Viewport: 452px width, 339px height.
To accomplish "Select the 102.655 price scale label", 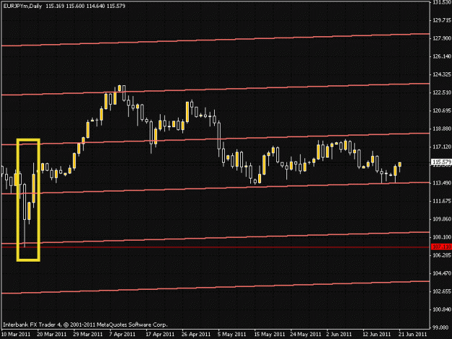I will pos(442,291).
